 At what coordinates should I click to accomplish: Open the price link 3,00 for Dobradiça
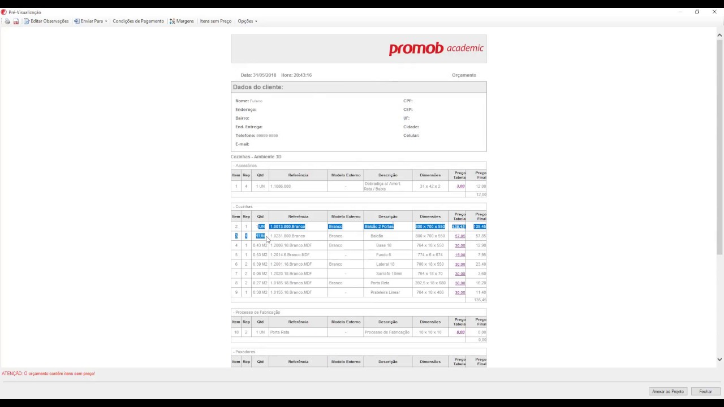(460, 187)
